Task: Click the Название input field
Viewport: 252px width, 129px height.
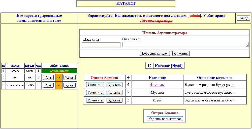Action: pos(101,45)
